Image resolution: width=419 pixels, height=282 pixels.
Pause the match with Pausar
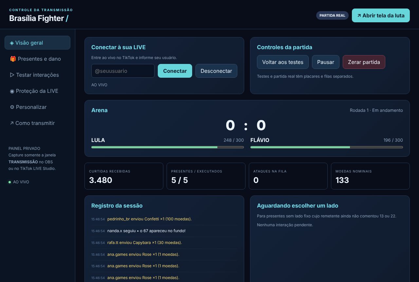click(326, 62)
